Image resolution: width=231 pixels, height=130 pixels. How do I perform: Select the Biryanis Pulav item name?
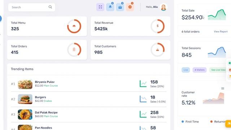[45, 82]
